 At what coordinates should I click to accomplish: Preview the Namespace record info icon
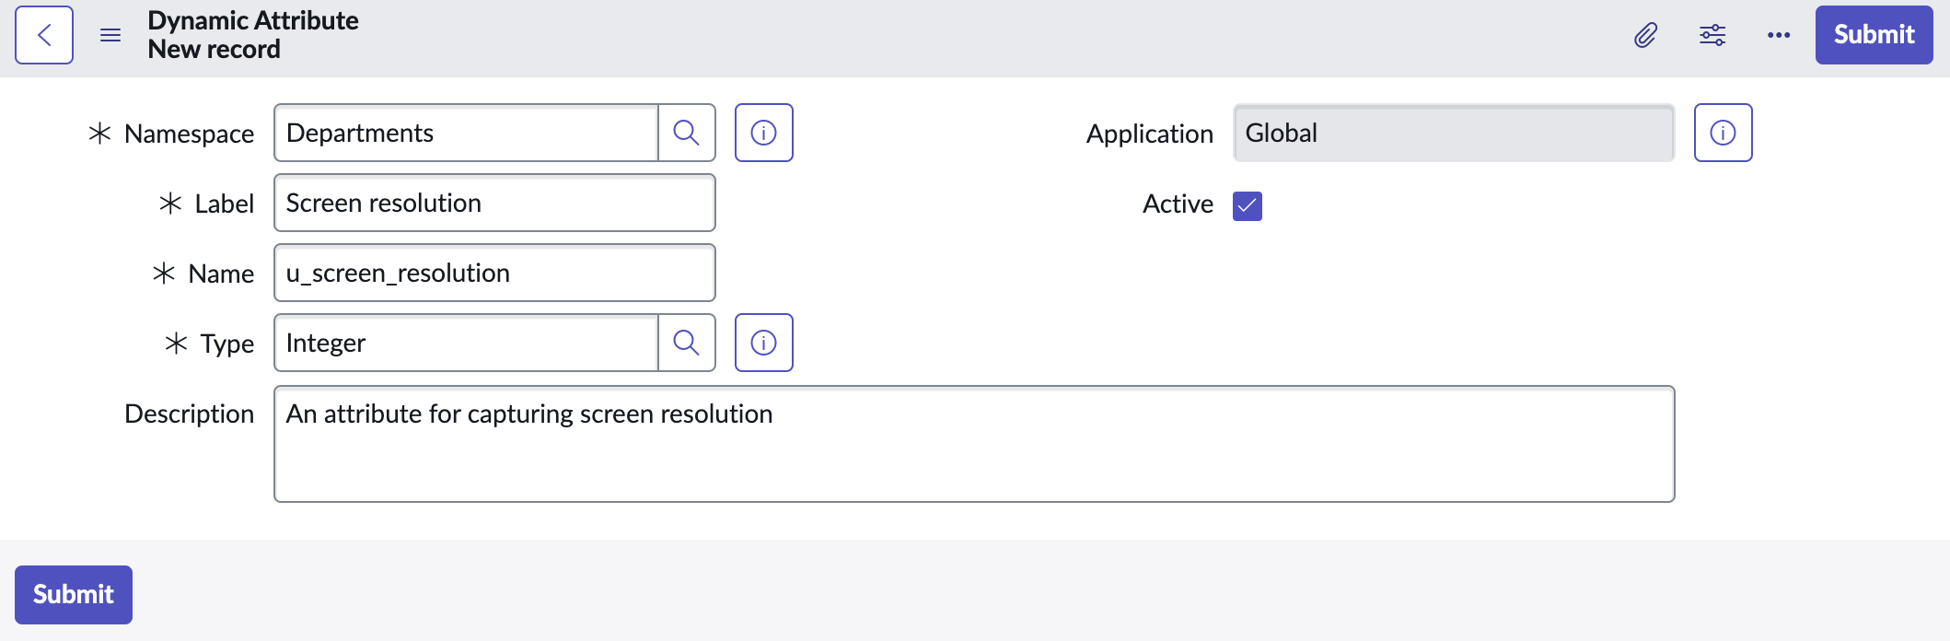pyautogui.click(x=764, y=133)
